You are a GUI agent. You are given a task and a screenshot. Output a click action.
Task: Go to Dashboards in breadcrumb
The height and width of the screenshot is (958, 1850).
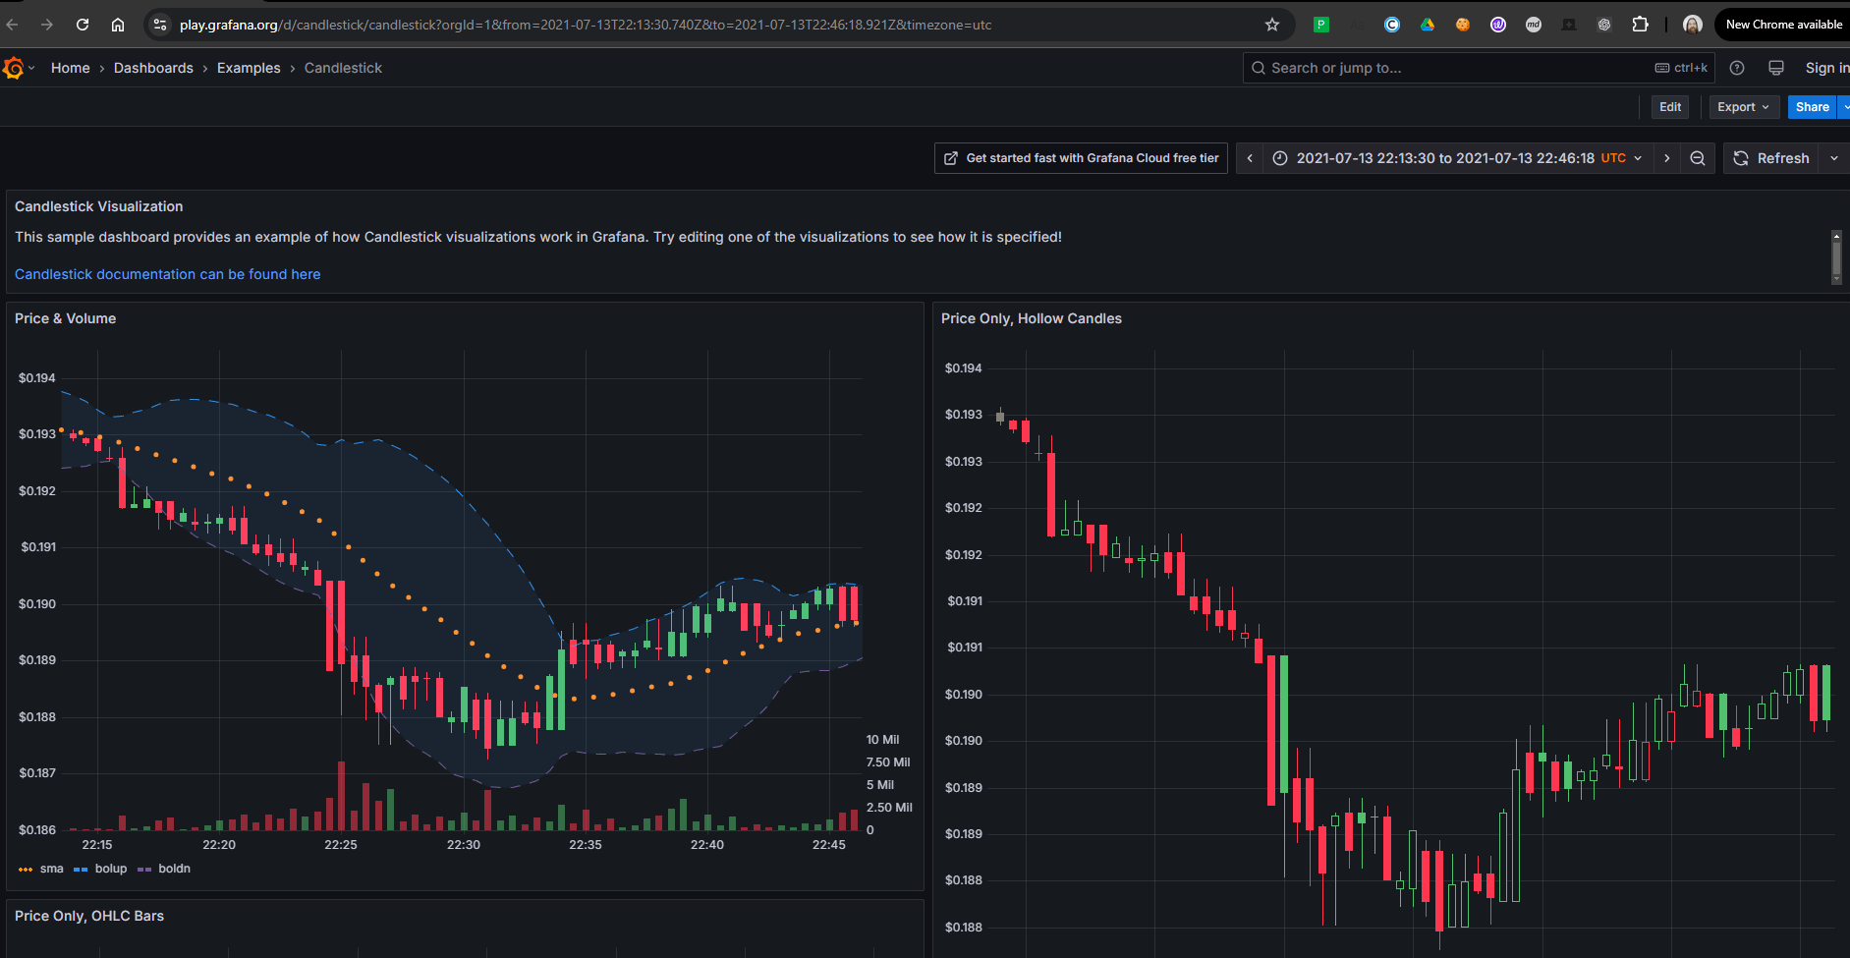click(x=153, y=68)
